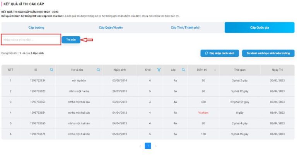Select page 1 in pagination
Screen dimensions: 297x167
(148, 146)
